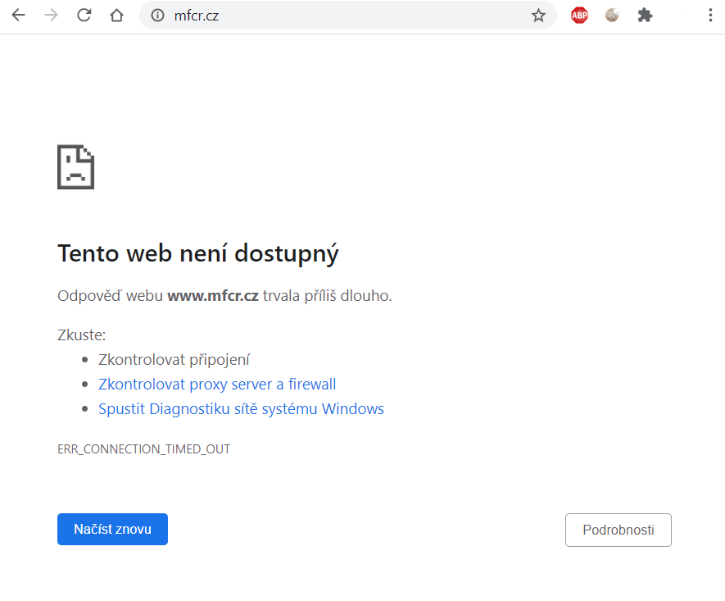
Task: Click the sad page error icon
Action: click(76, 167)
